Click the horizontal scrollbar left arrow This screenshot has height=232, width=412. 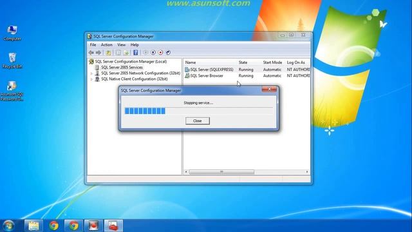pyautogui.click(x=186, y=172)
